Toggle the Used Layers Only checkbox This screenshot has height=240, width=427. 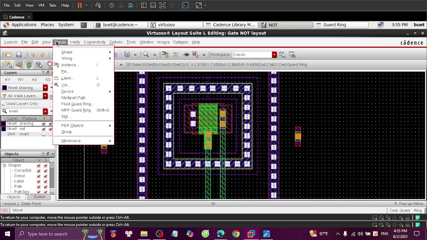[x=3, y=104]
